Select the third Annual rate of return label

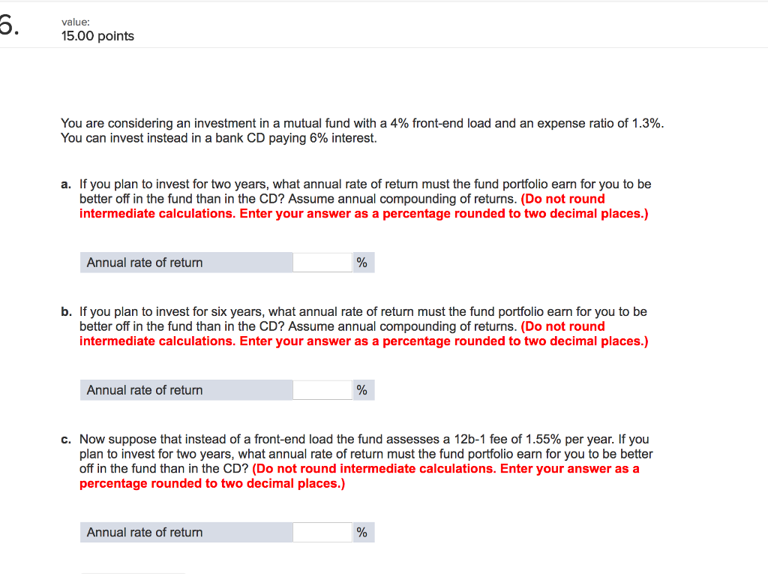pyautogui.click(x=145, y=532)
